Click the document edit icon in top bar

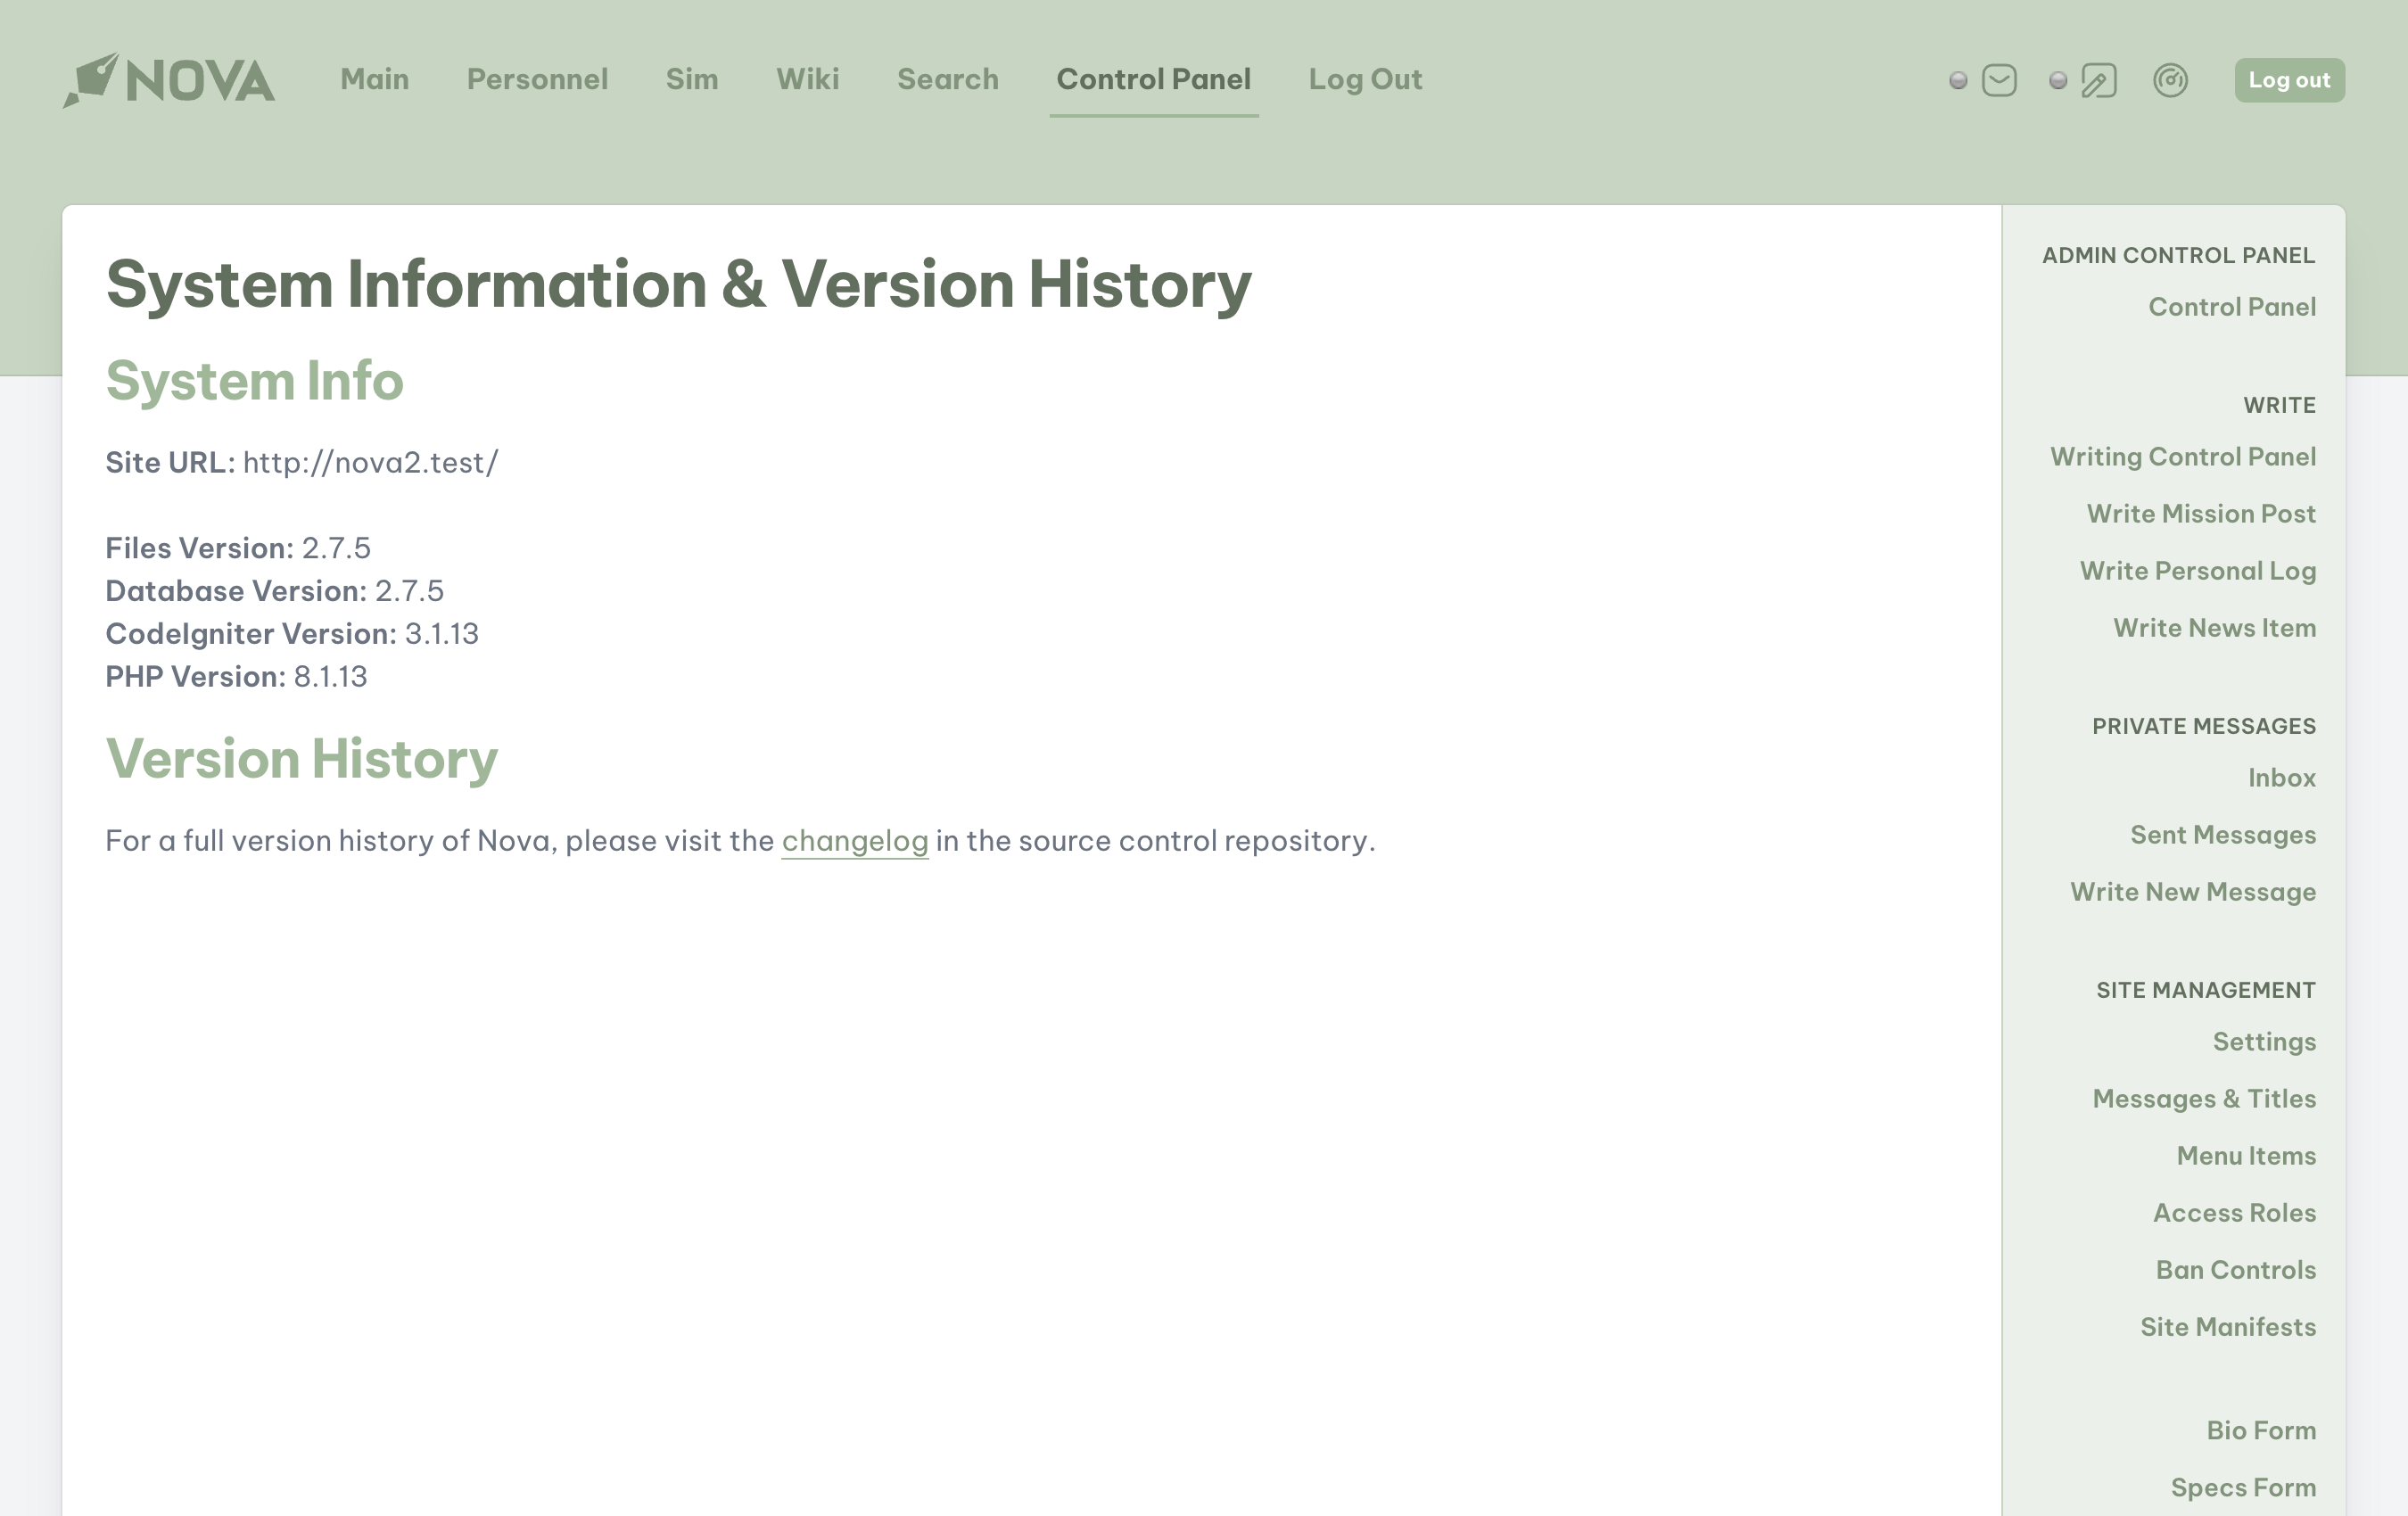tap(2099, 78)
